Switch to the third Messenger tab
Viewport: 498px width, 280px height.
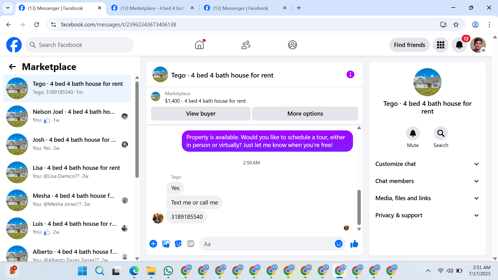(x=245, y=8)
